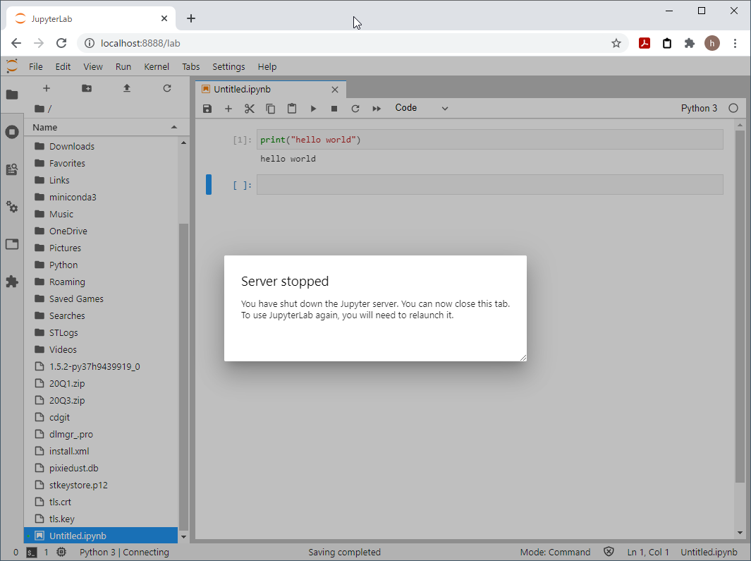Open the Commands palette sidebar icon
This screenshot has height=561, width=751.
point(12,169)
